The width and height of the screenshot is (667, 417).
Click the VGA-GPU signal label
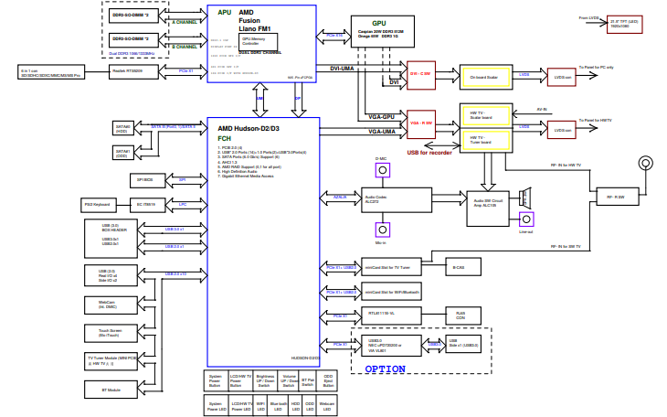(x=382, y=117)
